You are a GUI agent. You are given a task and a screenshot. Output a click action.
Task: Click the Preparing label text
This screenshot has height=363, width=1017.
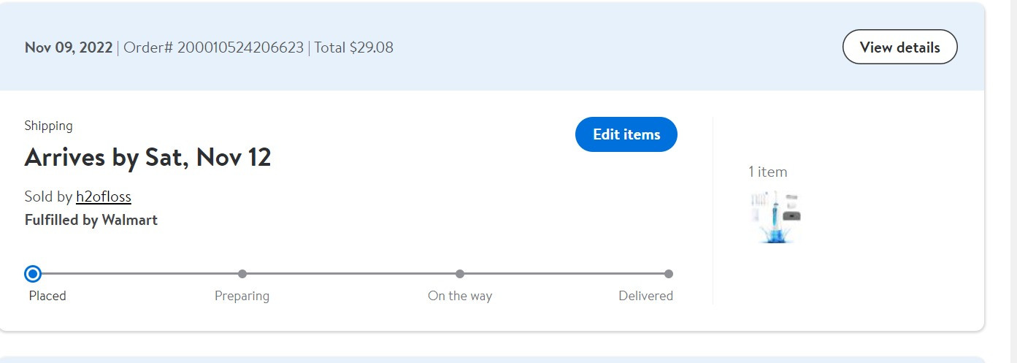coord(242,296)
